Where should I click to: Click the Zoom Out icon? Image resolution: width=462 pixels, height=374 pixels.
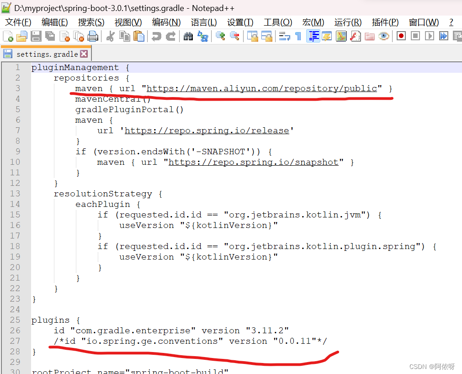pyautogui.click(x=234, y=36)
